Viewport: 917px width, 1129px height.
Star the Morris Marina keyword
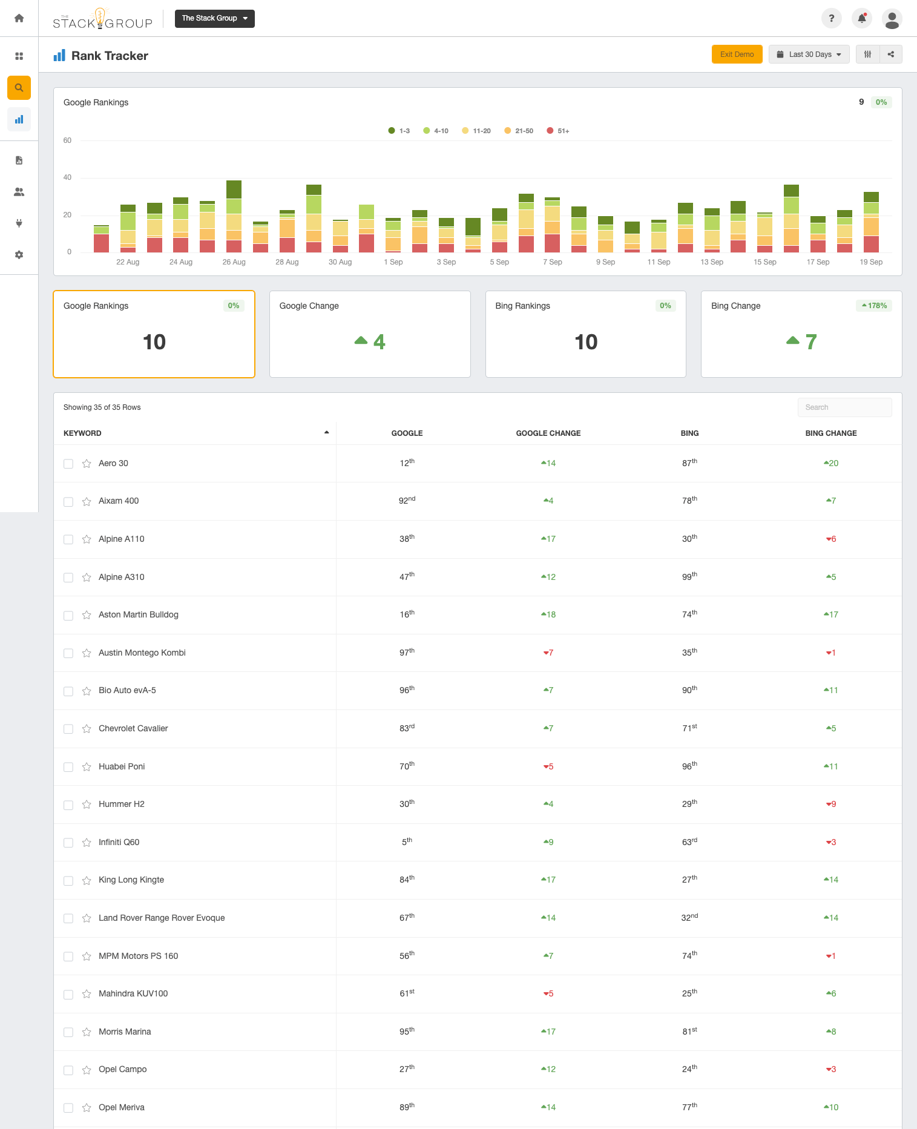pos(87,1032)
